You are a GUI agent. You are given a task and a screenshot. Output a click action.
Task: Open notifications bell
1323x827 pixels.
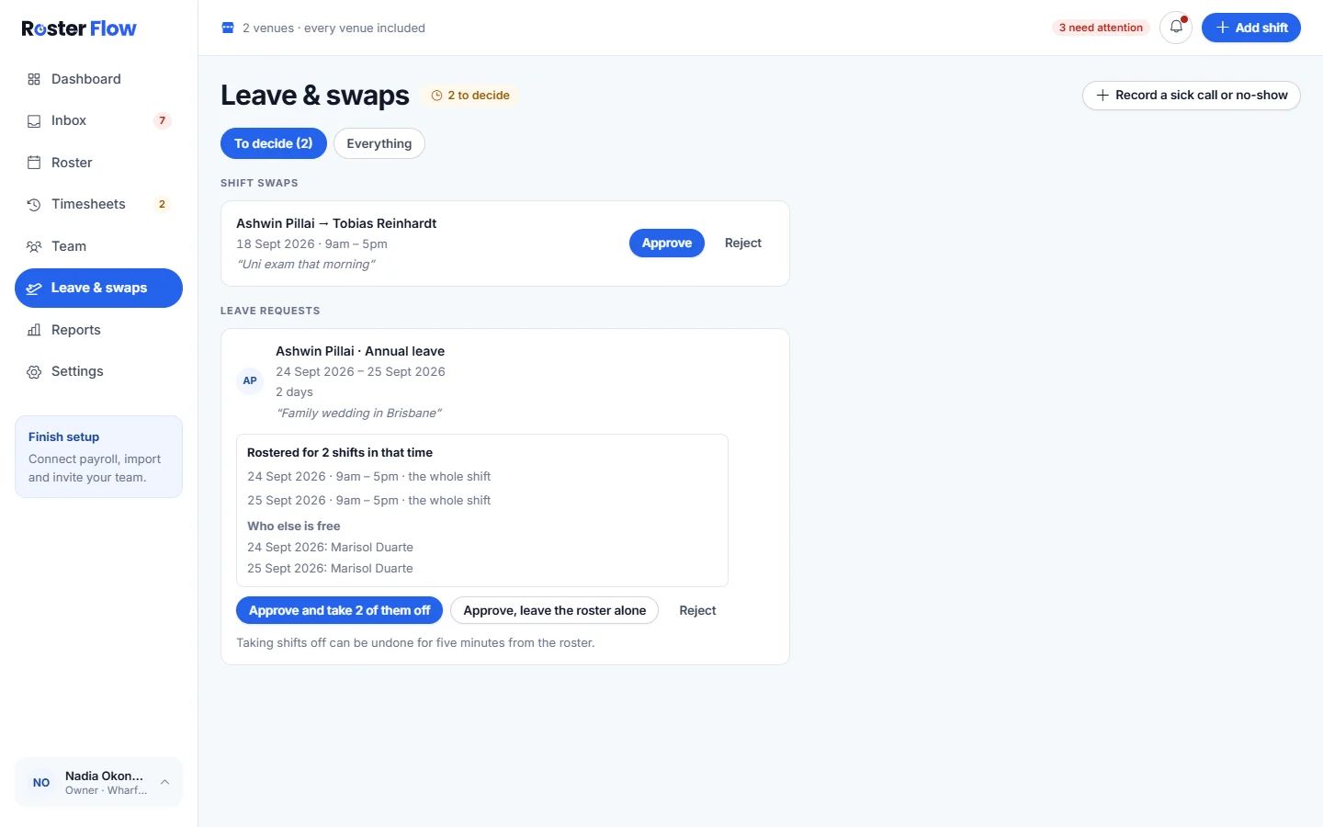click(1176, 28)
